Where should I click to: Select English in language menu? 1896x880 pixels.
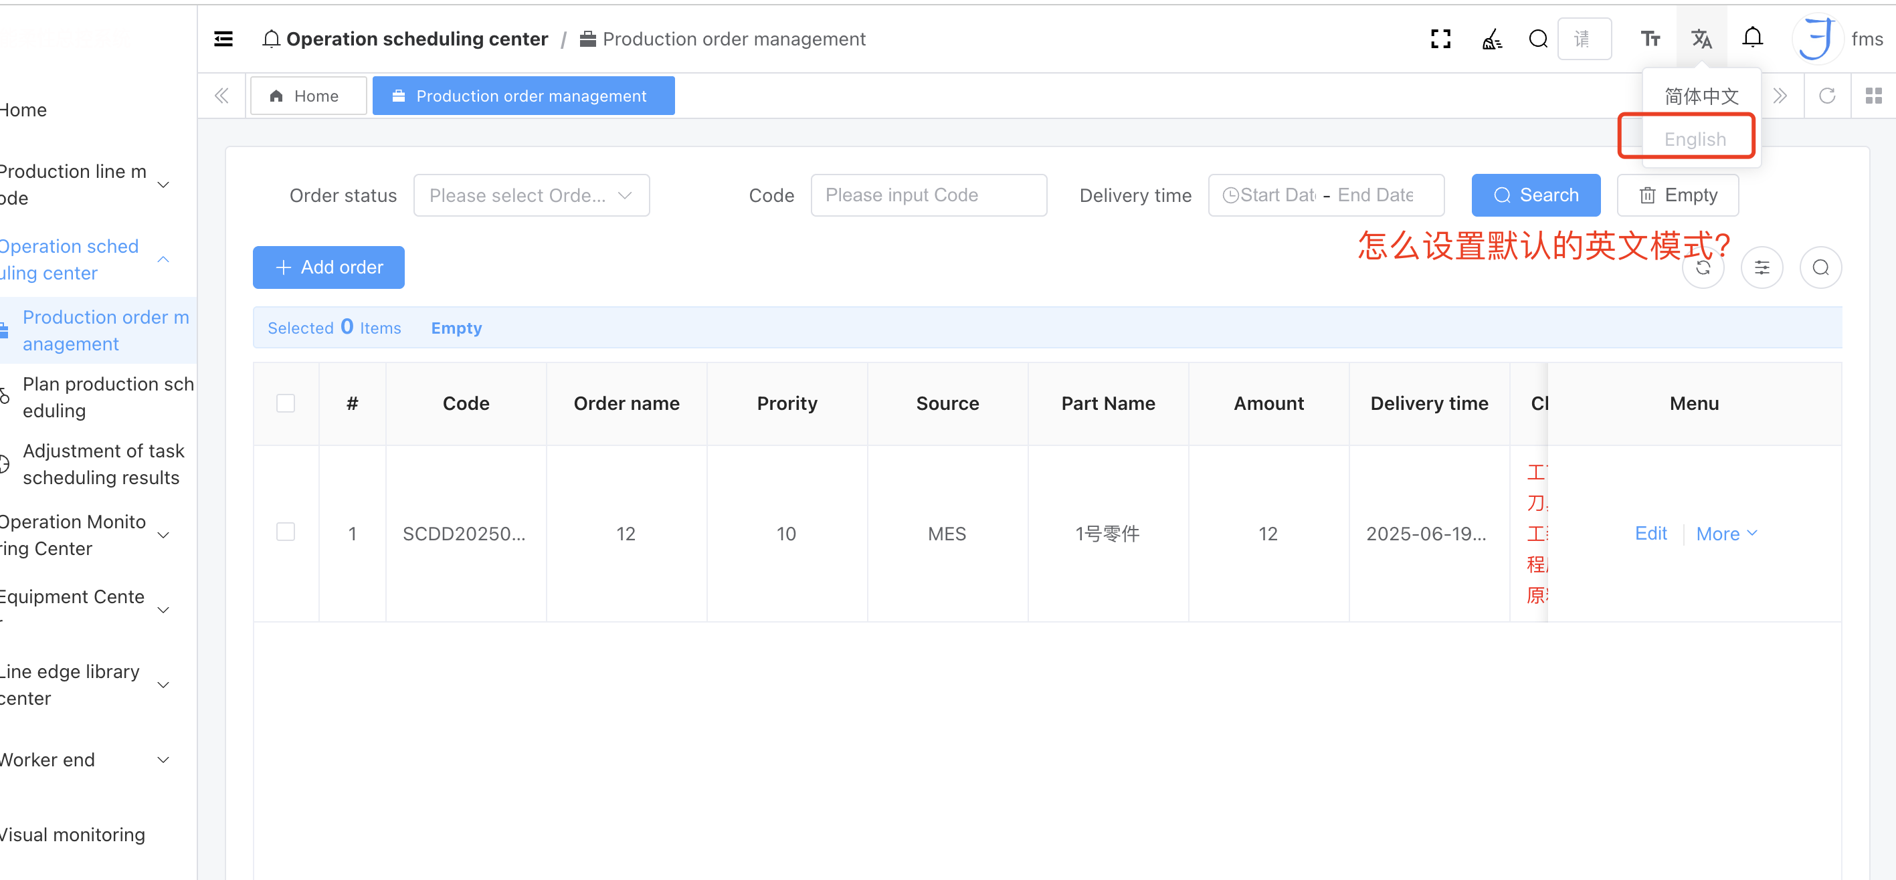tap(1695, 139)
